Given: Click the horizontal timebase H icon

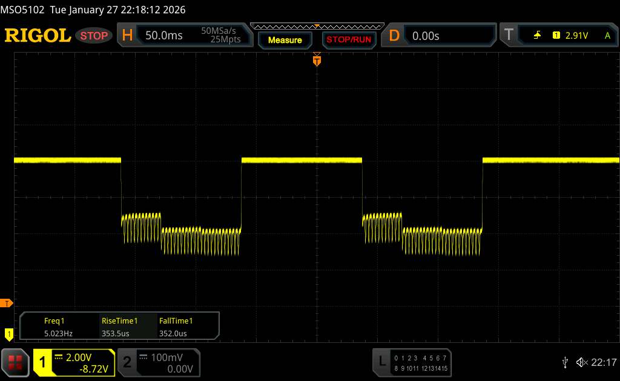Looking at the screenshot, I should [x=127, y=36].
